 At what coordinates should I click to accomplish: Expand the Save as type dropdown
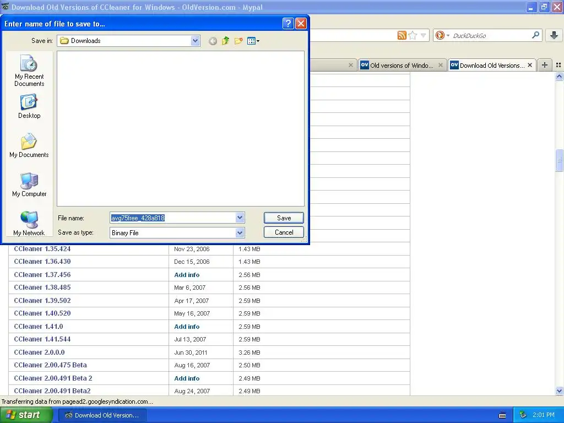click(240, 233)
